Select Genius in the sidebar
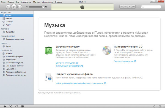This screenshot has height=108, width=165. [x=17, y=46]
